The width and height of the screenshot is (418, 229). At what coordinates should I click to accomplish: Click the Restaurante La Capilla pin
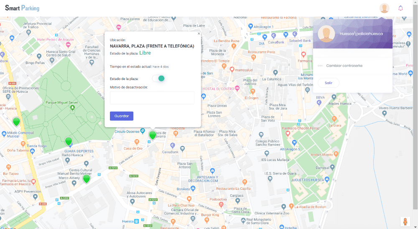tap(245, 182)
